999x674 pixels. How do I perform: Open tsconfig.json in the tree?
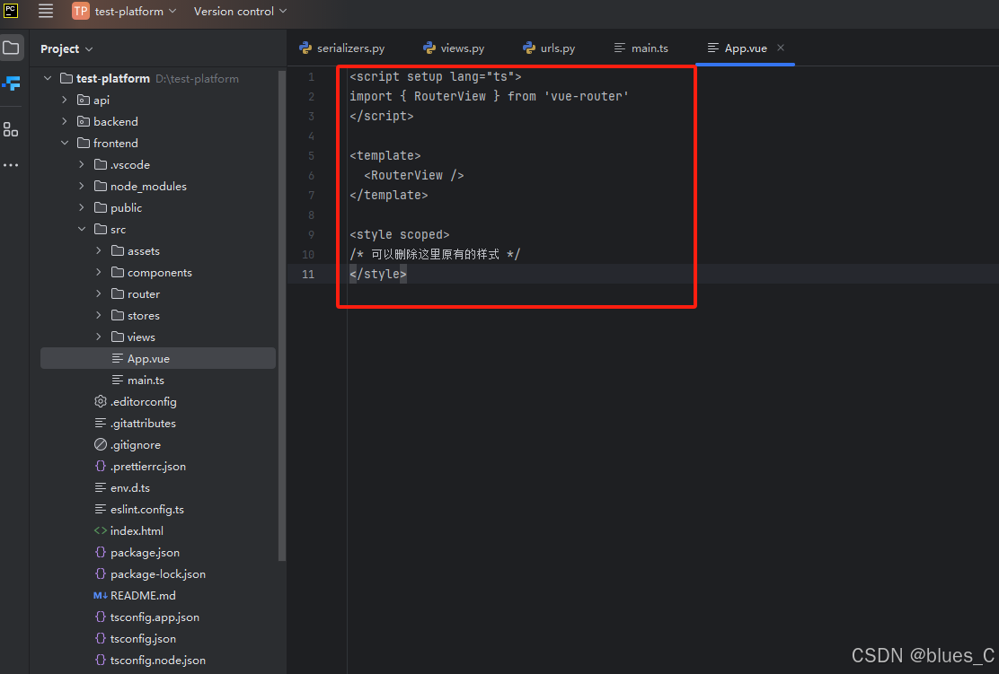click(143, 638)
